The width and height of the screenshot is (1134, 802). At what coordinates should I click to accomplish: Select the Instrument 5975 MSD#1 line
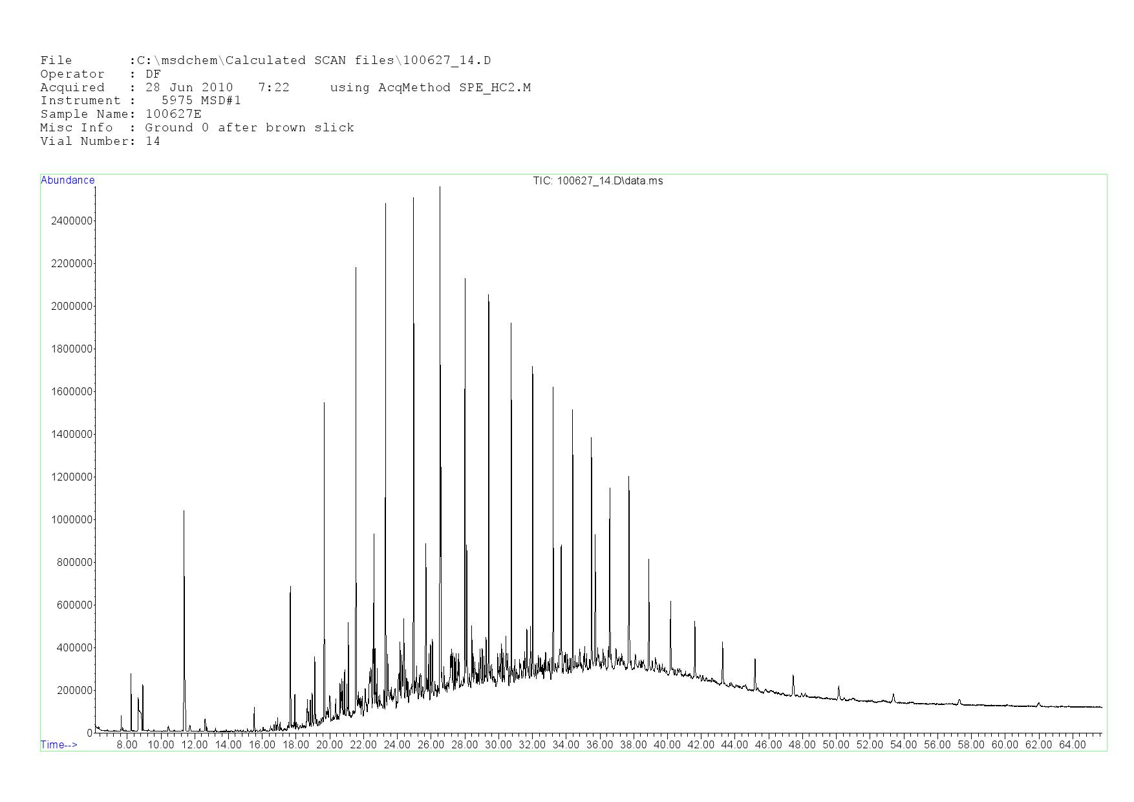[140, 101]
